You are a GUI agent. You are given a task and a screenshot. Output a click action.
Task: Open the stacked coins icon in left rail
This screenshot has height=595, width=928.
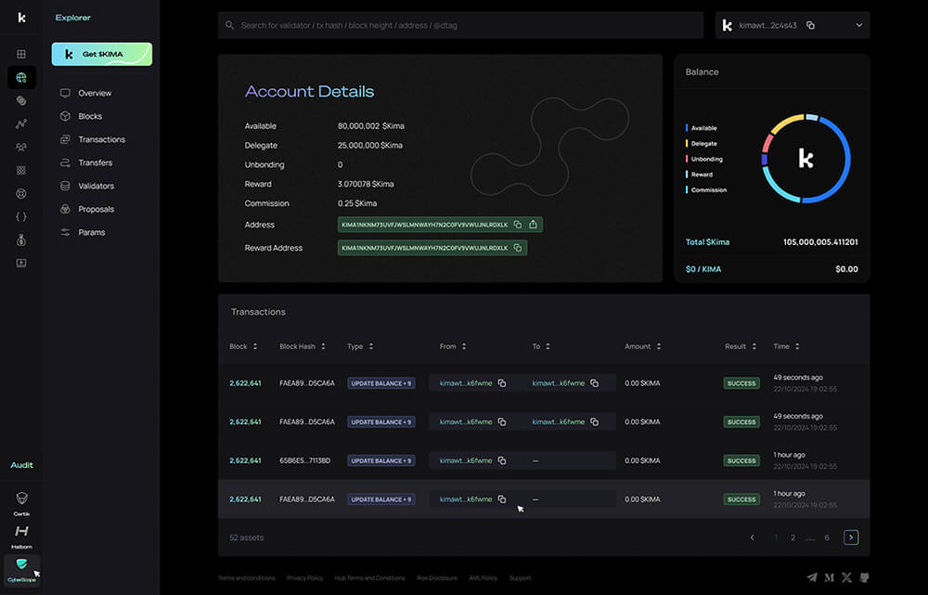21,100
